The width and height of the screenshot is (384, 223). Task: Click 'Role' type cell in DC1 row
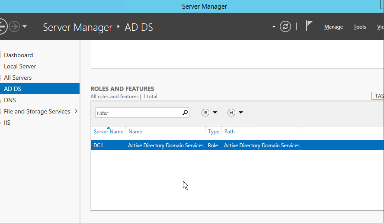[x=213, y=145]
